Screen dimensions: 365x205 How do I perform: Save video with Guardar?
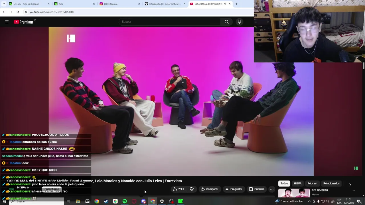coord(256,189)
